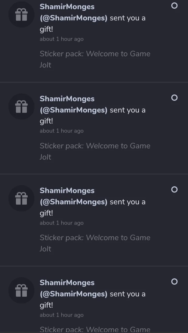Viewport: 188px width, 333px height.
Task: Mark the first gift notification as read
Action: [174, 6]
